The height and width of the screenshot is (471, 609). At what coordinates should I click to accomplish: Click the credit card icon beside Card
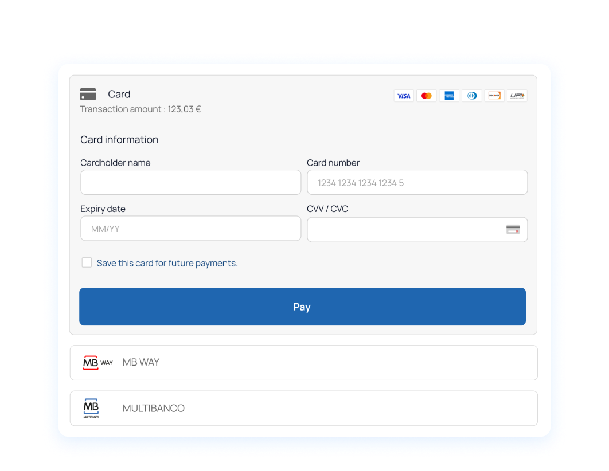click(88, 94)
